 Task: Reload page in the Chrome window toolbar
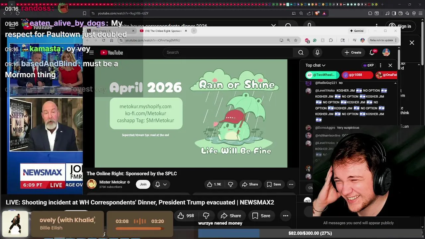coord(104,40)
